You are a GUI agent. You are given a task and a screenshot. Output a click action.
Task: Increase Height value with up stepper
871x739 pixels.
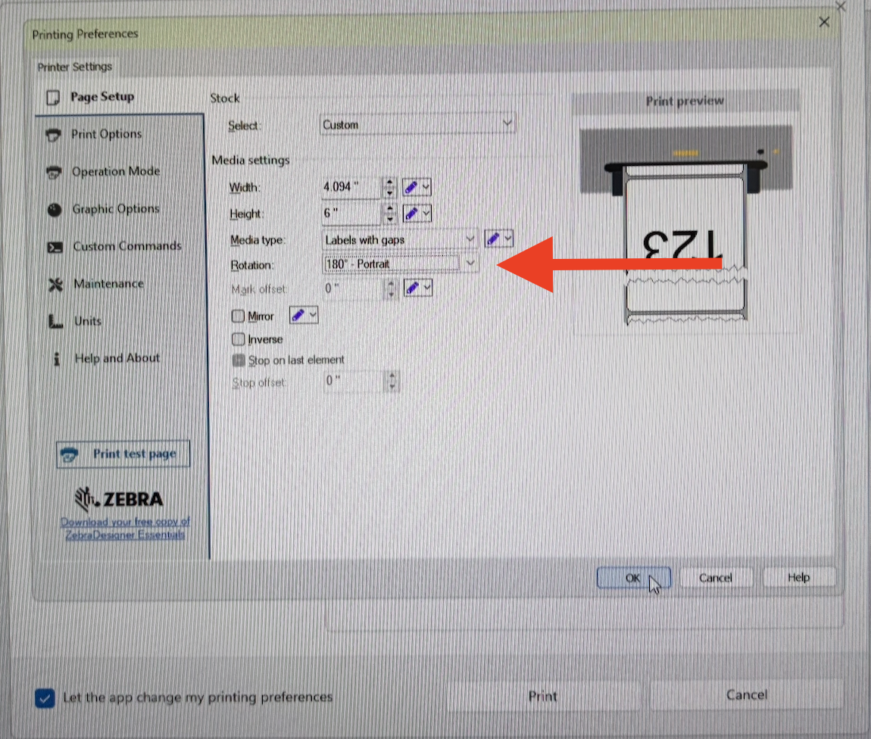[390, 208]
